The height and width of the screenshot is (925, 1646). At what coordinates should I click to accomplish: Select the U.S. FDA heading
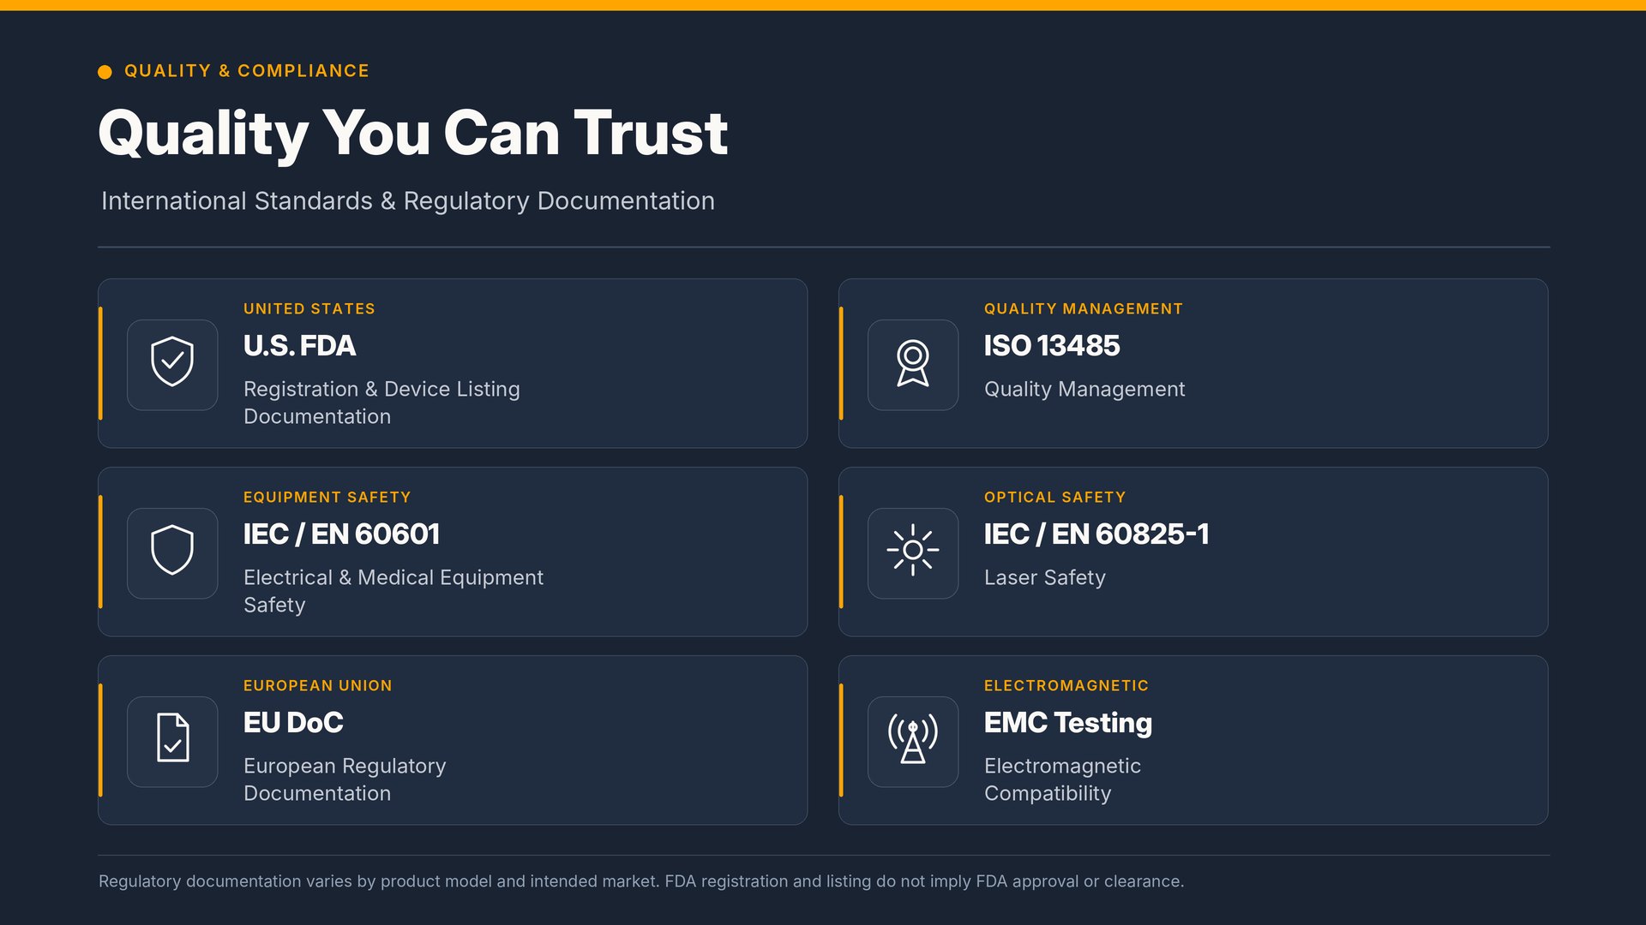point(299,346)
